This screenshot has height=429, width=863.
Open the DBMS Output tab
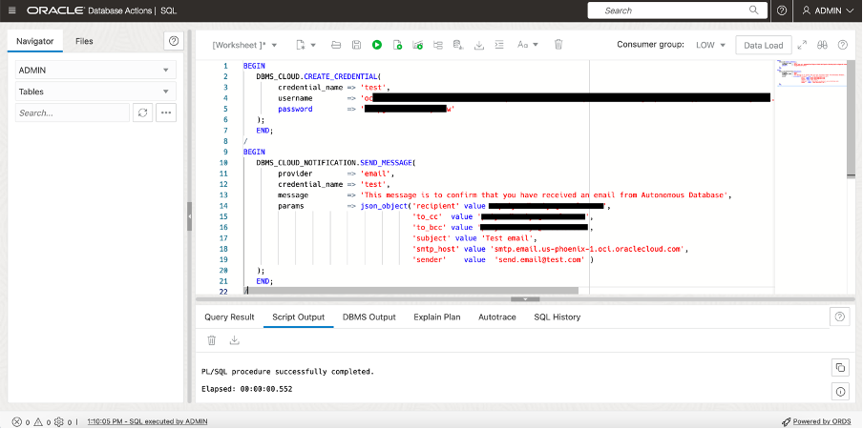[x=368, y=317]
